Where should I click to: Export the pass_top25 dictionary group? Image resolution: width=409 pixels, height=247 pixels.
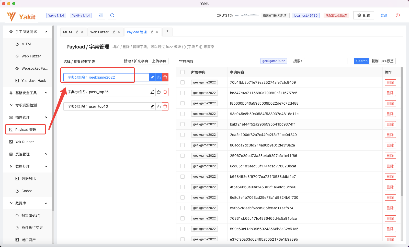tap(159, 92)
